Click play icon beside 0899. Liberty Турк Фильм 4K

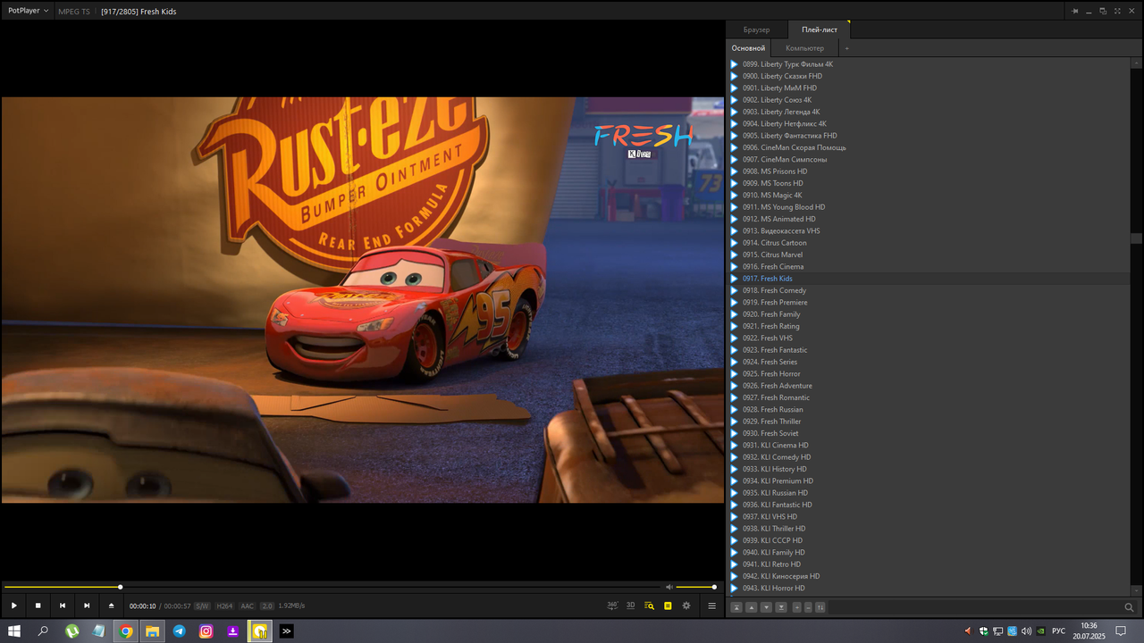pos(735,64)
